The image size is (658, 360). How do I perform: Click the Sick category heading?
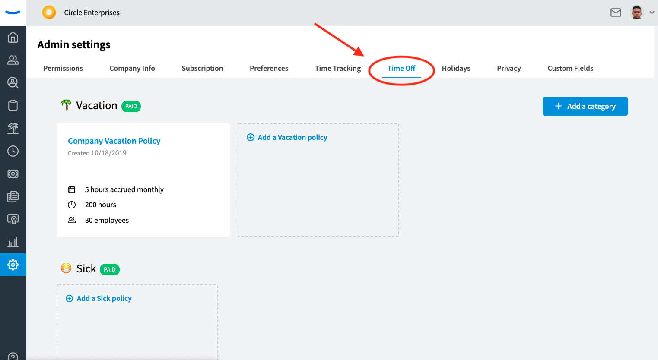tap(86, 268)
